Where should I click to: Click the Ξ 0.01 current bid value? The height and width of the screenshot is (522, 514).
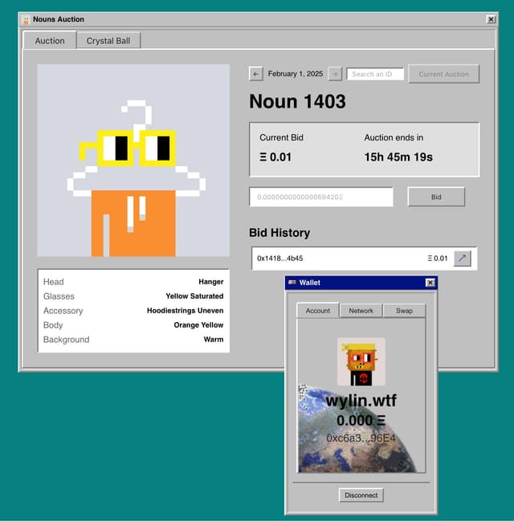(x=275, y=157)
